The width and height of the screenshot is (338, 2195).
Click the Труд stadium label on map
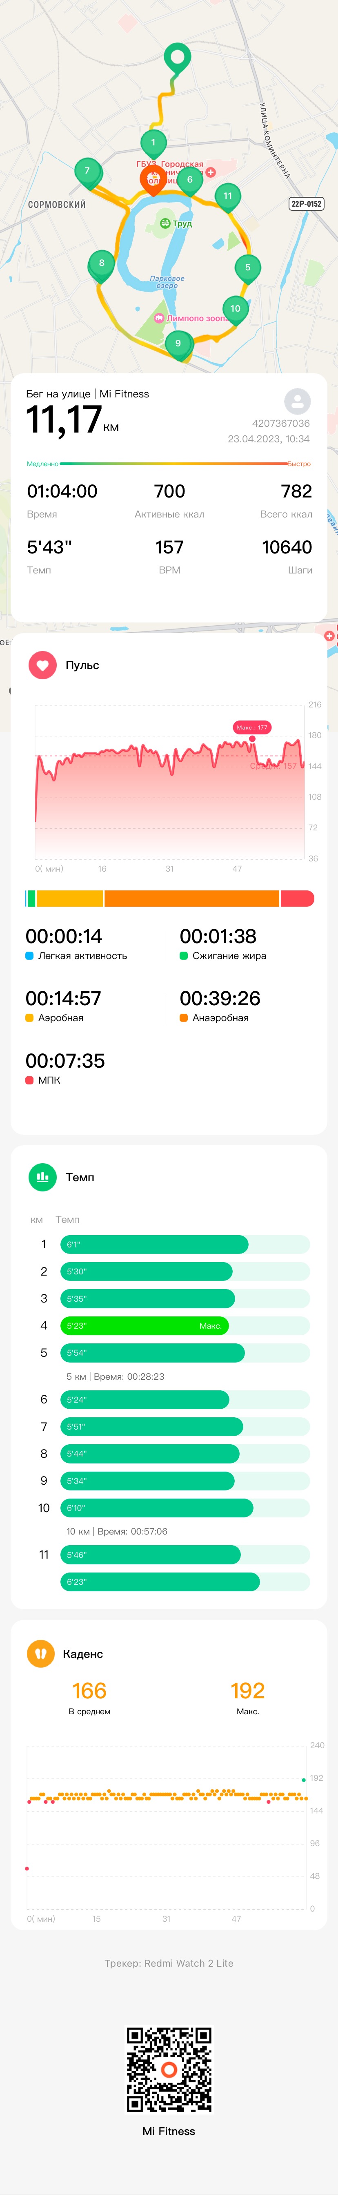[x=176, y=223]
